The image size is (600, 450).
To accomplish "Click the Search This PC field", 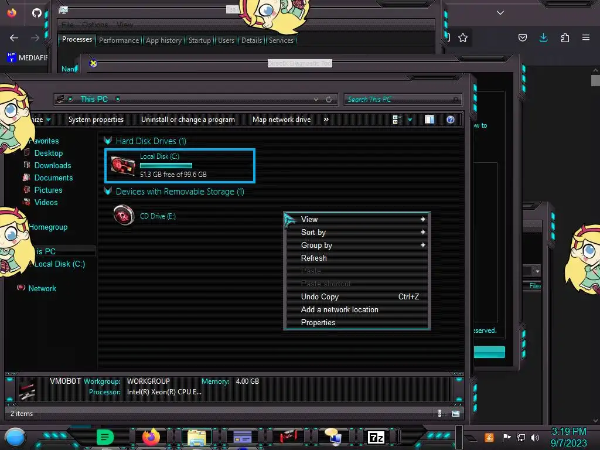I will (403, 100).
